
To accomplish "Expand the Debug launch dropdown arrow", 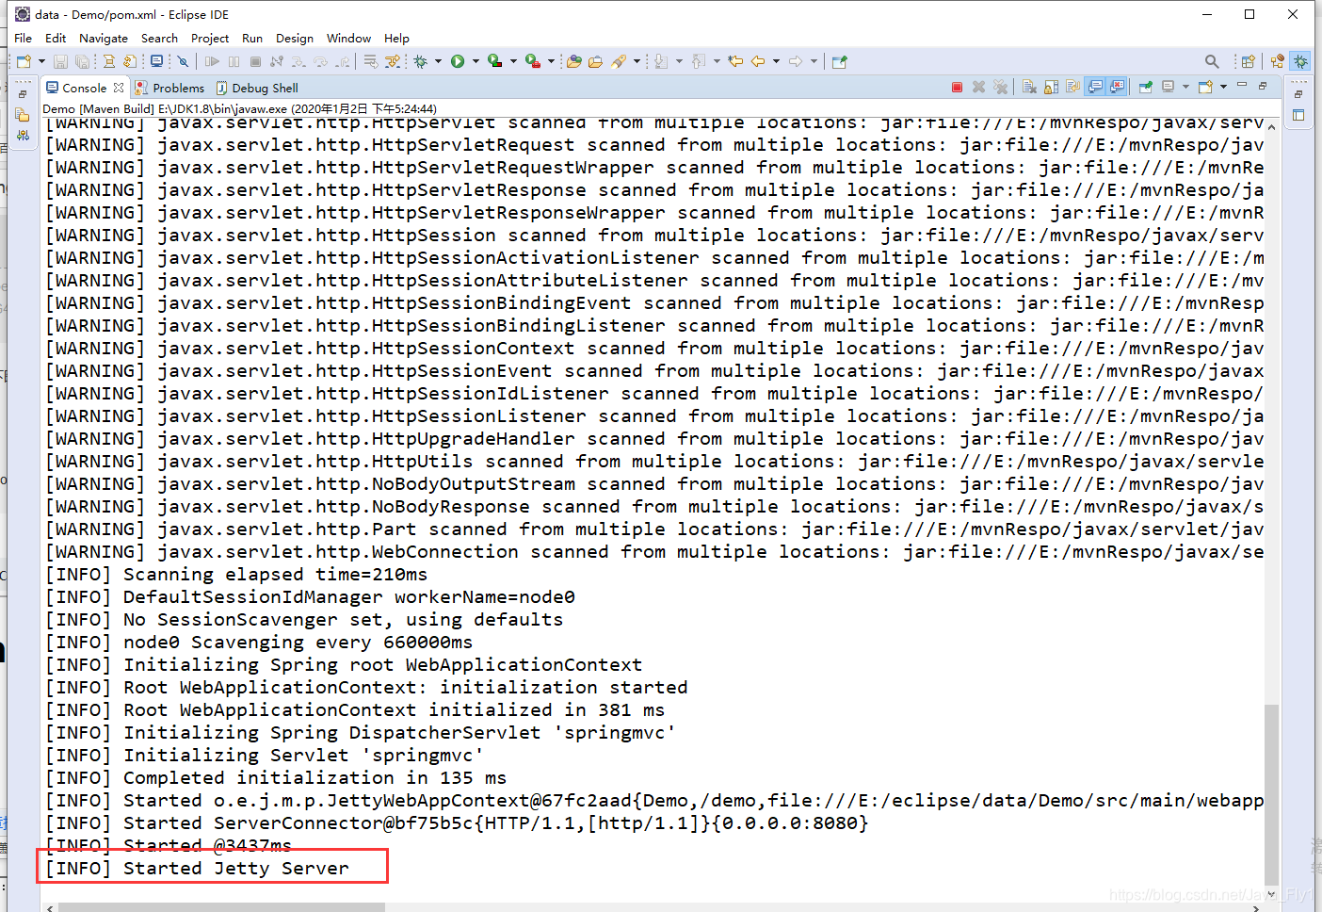I will [439, 61].
